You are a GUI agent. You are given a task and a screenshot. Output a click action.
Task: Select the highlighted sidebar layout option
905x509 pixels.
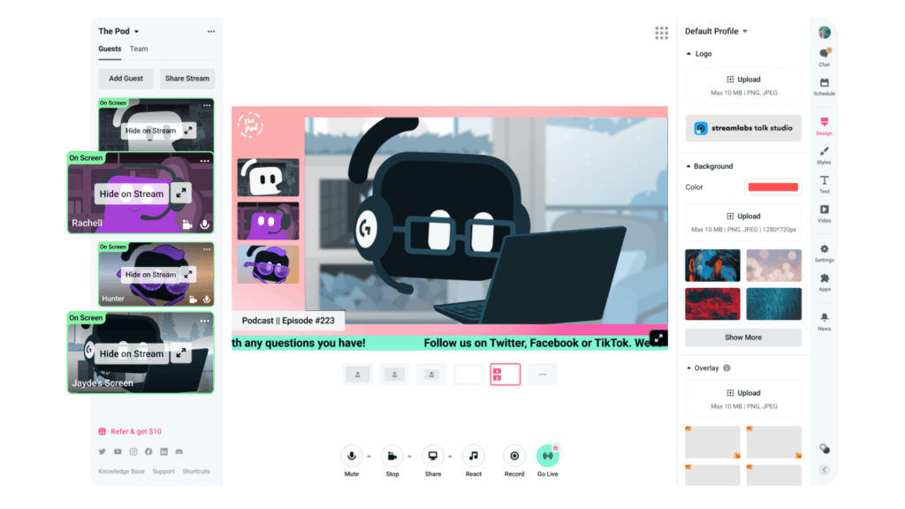click(505, 375)
